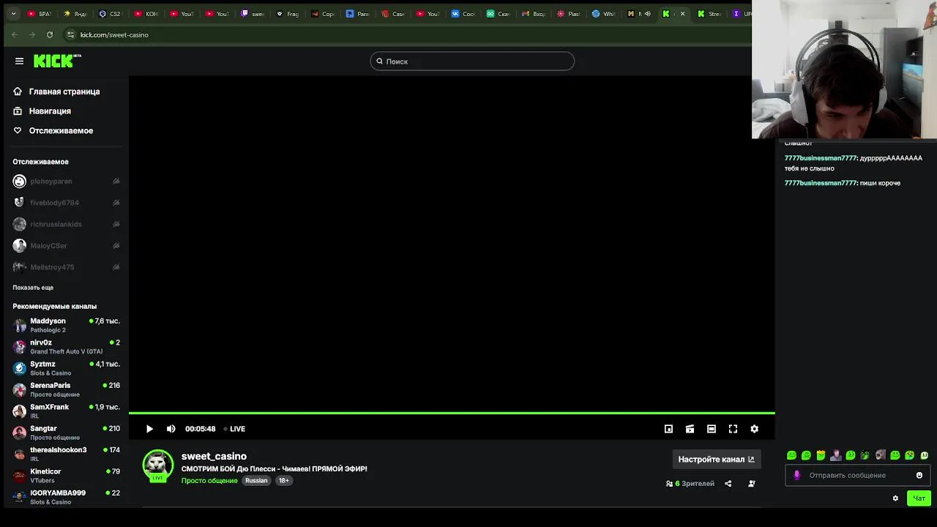The image size is (937, 527).
Task: Open the browser tab search dropdown
Action: click(x=13, y=14)
